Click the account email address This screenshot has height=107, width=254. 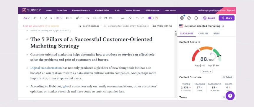[x=212, y=10]
